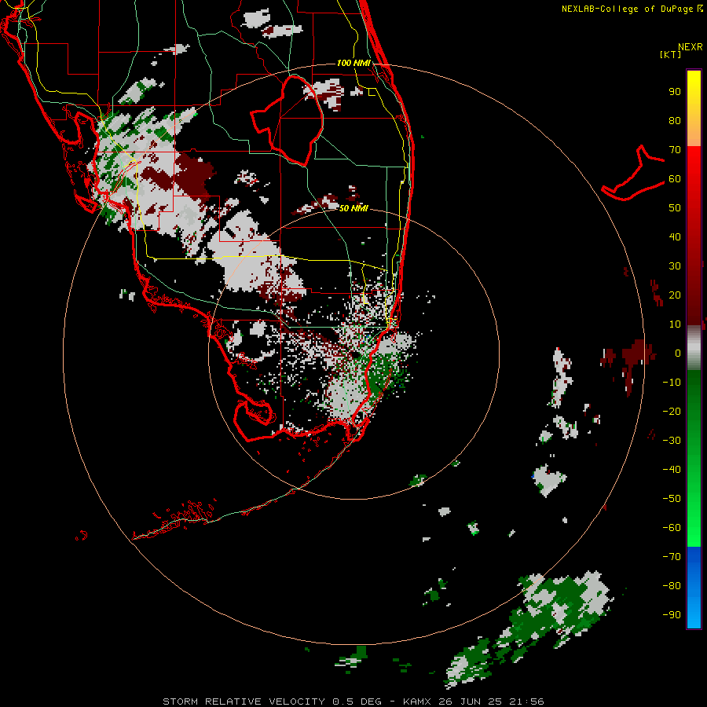Click the -80 value on velocity scale

point(672,586)
